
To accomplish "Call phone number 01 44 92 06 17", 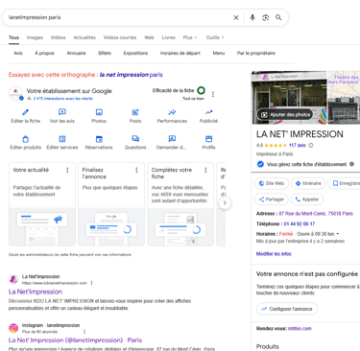I will point(300,223).
